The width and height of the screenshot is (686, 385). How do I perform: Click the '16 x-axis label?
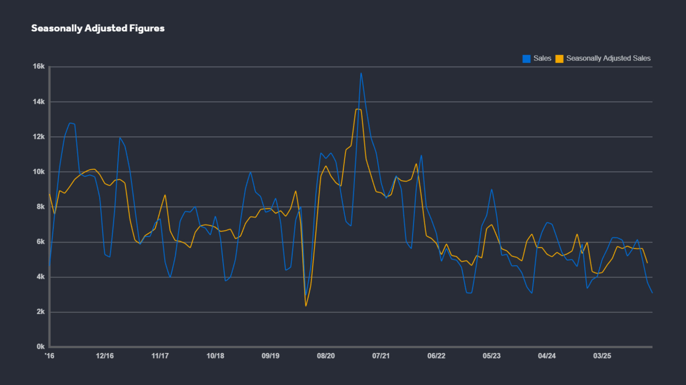point(49,356)
